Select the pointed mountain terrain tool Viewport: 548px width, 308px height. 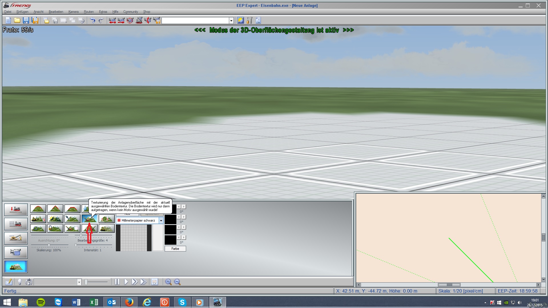55,209
